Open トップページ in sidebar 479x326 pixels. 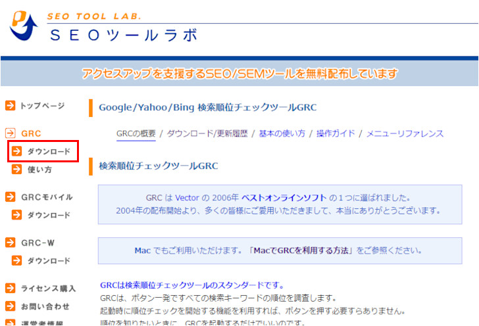tap(43, 106)
